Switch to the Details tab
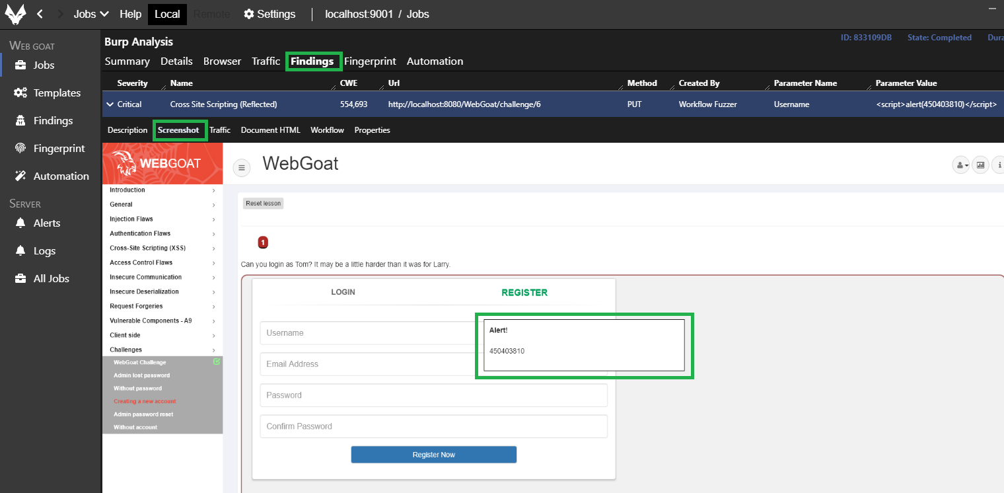 pos(176,61)
